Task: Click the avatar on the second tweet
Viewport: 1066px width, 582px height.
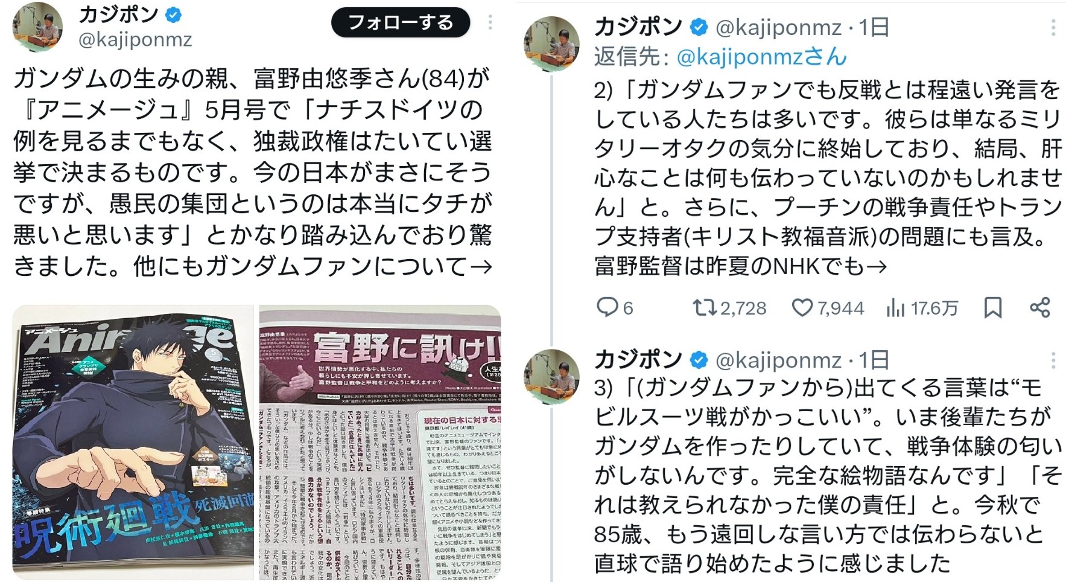Action: click(x=551, y=43)
